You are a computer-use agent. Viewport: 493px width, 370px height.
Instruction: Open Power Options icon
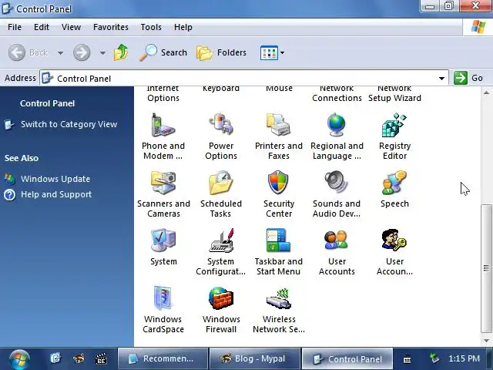[x=221, y=124]
